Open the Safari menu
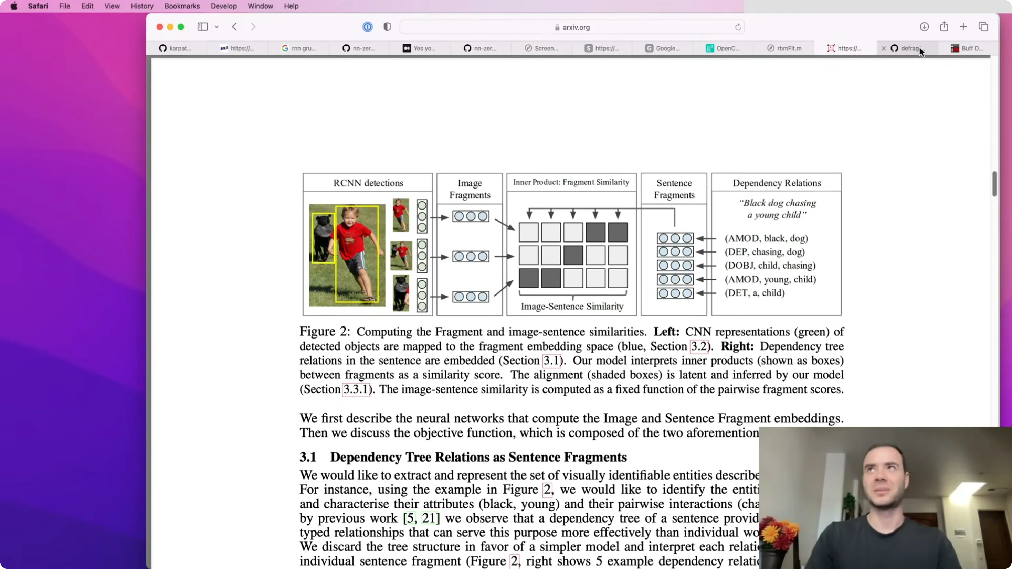Screen dimensions: 1012x569 tap(38, 6)
